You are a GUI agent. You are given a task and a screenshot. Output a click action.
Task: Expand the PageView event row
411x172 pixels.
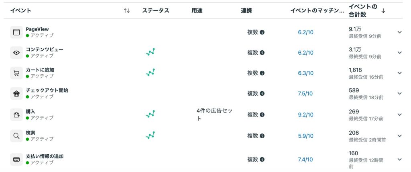pos(399,32)
